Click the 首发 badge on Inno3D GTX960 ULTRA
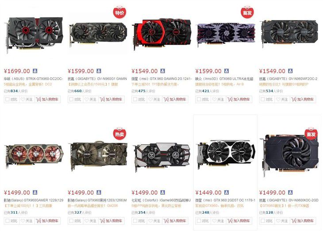Screen dimensions: 323x231 click(x=247, y=12)
